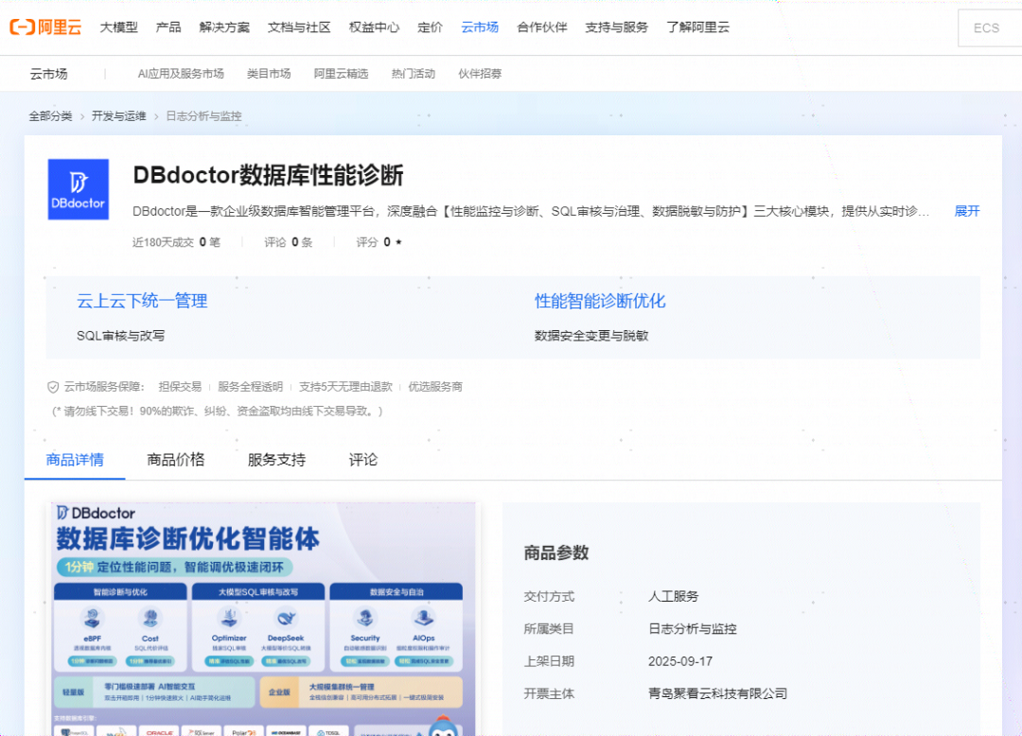Click the 近180天成交 0 笔 stat
1022x736 pixels.
click(x=176, y=242)
